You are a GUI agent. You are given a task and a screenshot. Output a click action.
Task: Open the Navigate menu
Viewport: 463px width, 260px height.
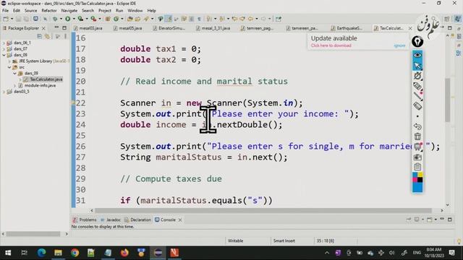(x=69, y=11)
